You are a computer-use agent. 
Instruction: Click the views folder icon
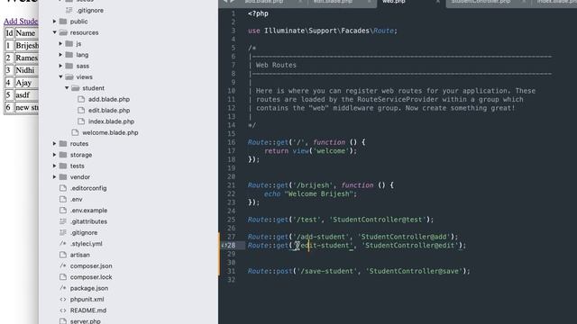pyautogui.click(x=69, y=76)
